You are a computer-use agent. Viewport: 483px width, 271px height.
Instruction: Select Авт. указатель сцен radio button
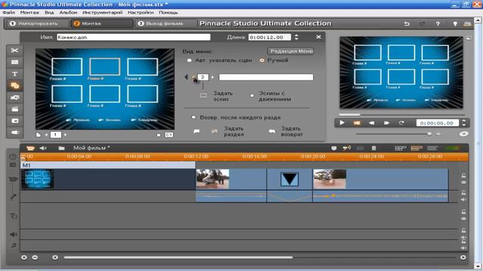click(x=189, y=60)
